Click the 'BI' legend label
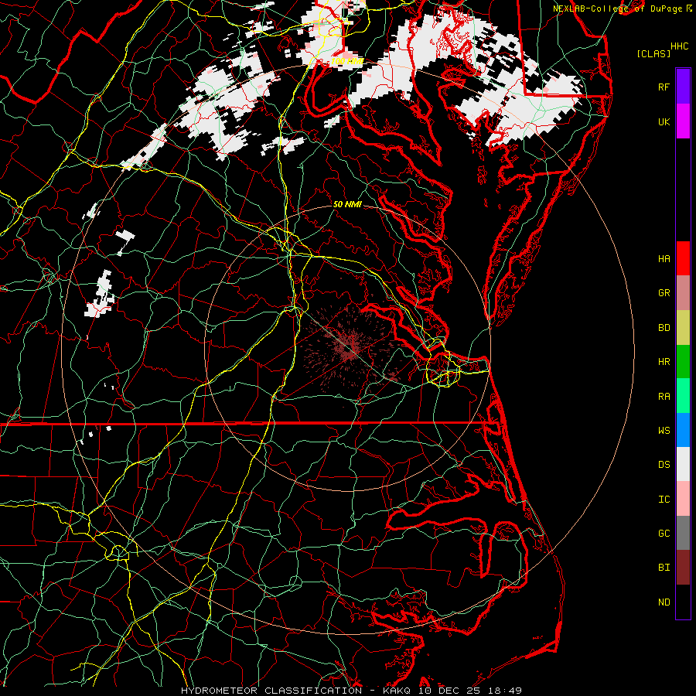The height and width of the screenshot is (696, 696). pyautogui.click(x=664, y=568)
